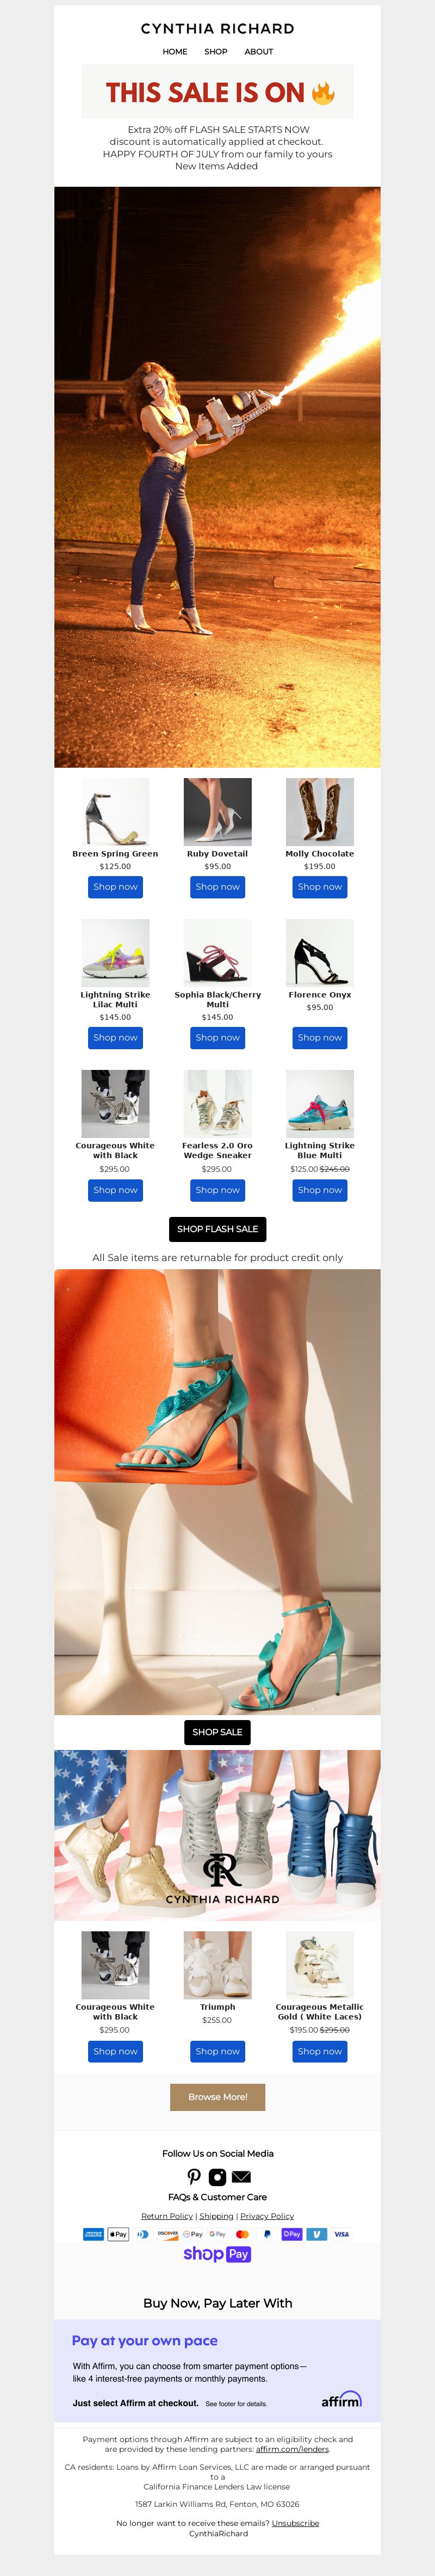Click the Apple Pay payment icon
Screen dimensions: 435x2576
point(118,2234)
